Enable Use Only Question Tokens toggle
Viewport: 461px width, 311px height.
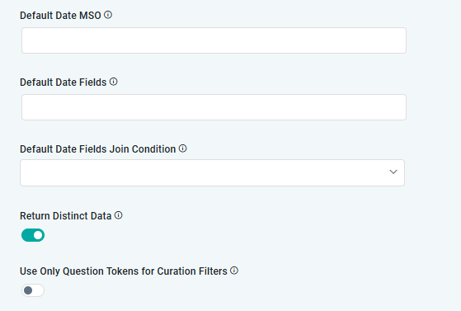coord(33,290)
